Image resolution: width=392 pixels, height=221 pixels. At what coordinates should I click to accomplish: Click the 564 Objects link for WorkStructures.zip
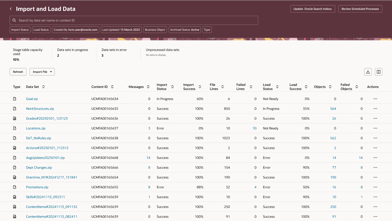pyautogui.click(x=333, y=108)
